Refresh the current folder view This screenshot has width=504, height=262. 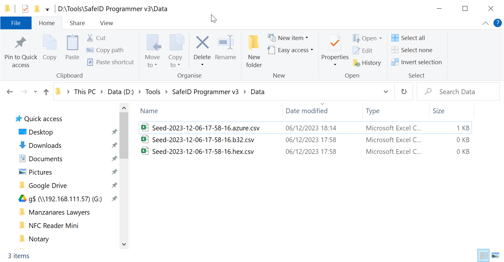[404, 92]
